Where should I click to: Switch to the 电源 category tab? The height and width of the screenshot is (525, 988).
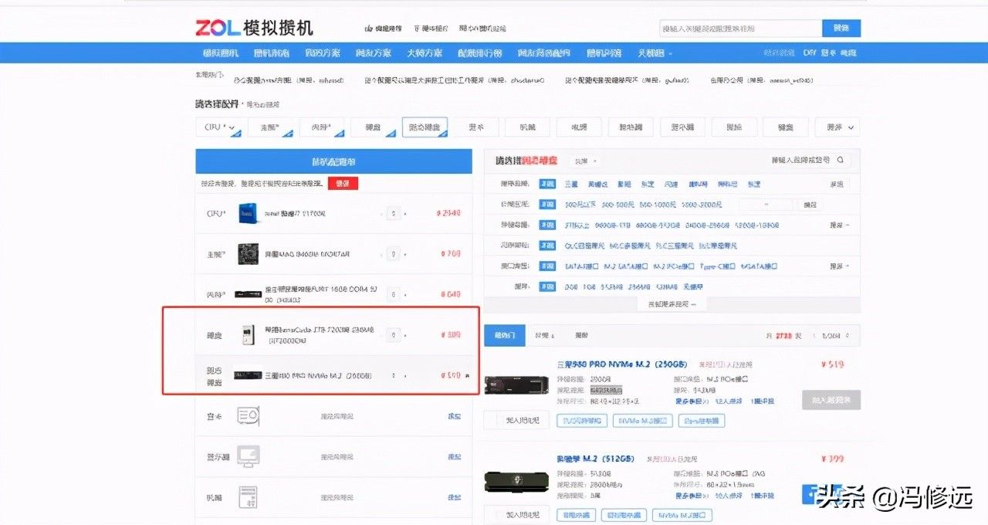pyautogui.click(x=579, y=127)
